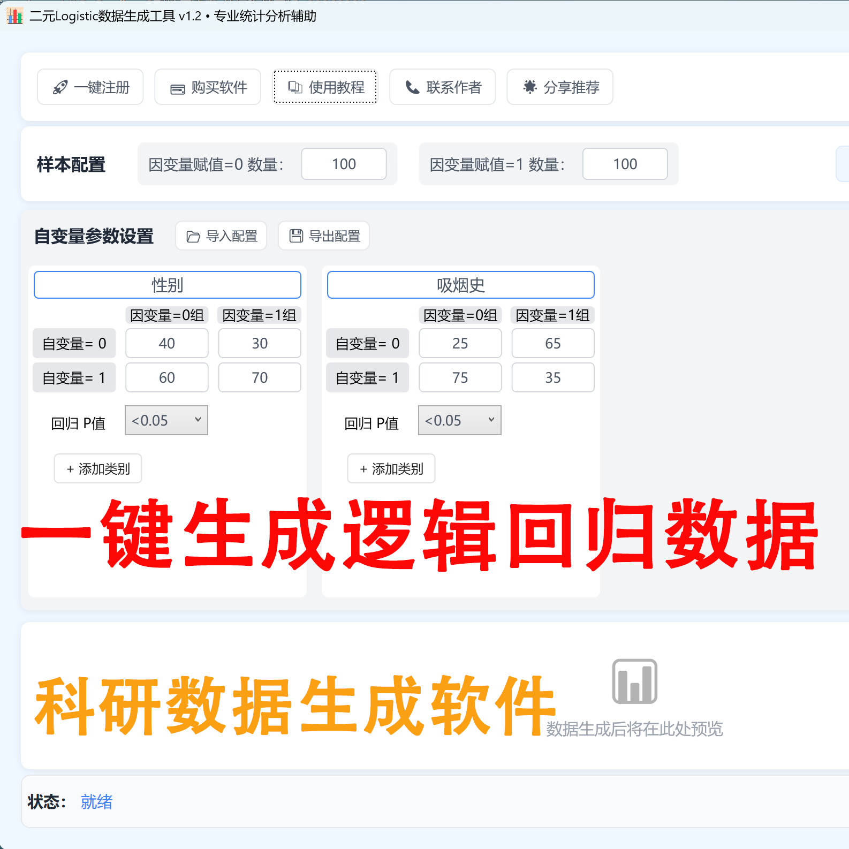
Task: Click the 分享推荐 share button
Action: [560, 87]
